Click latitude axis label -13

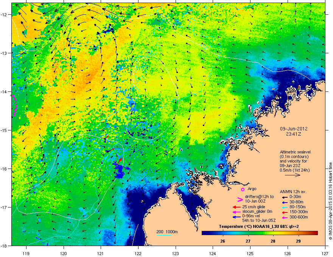[x=4, y=53]
